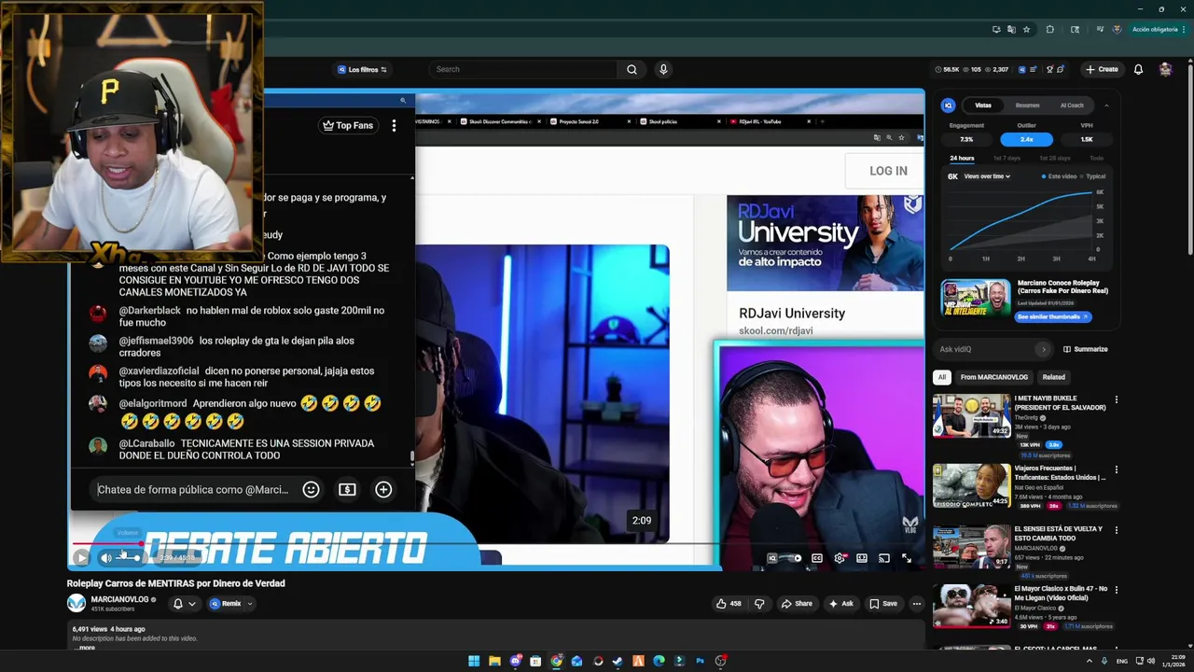
Task: Click the Create button
Action: click(1102, 69)
